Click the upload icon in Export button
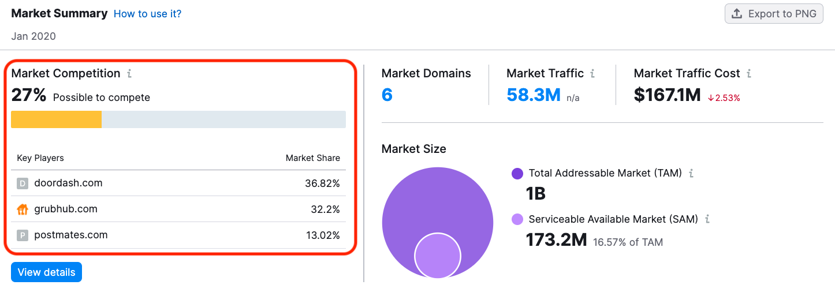 pos(737,14)
